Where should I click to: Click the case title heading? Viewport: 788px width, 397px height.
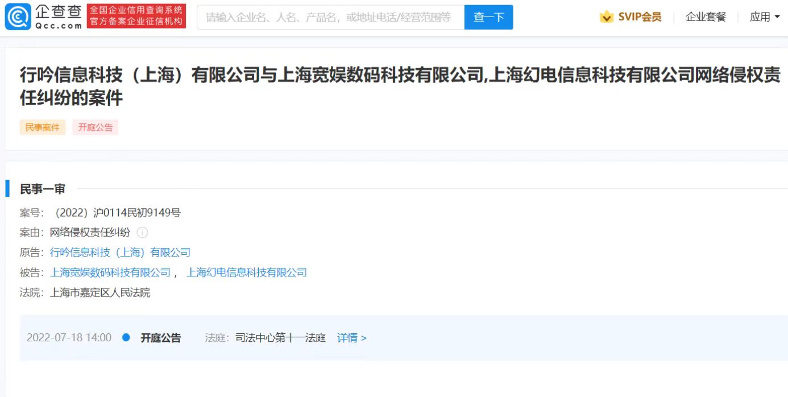coord(400,86)
